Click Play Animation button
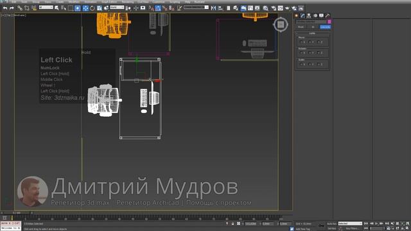This screenshot has height=231, width=411. tap(376, 223)
